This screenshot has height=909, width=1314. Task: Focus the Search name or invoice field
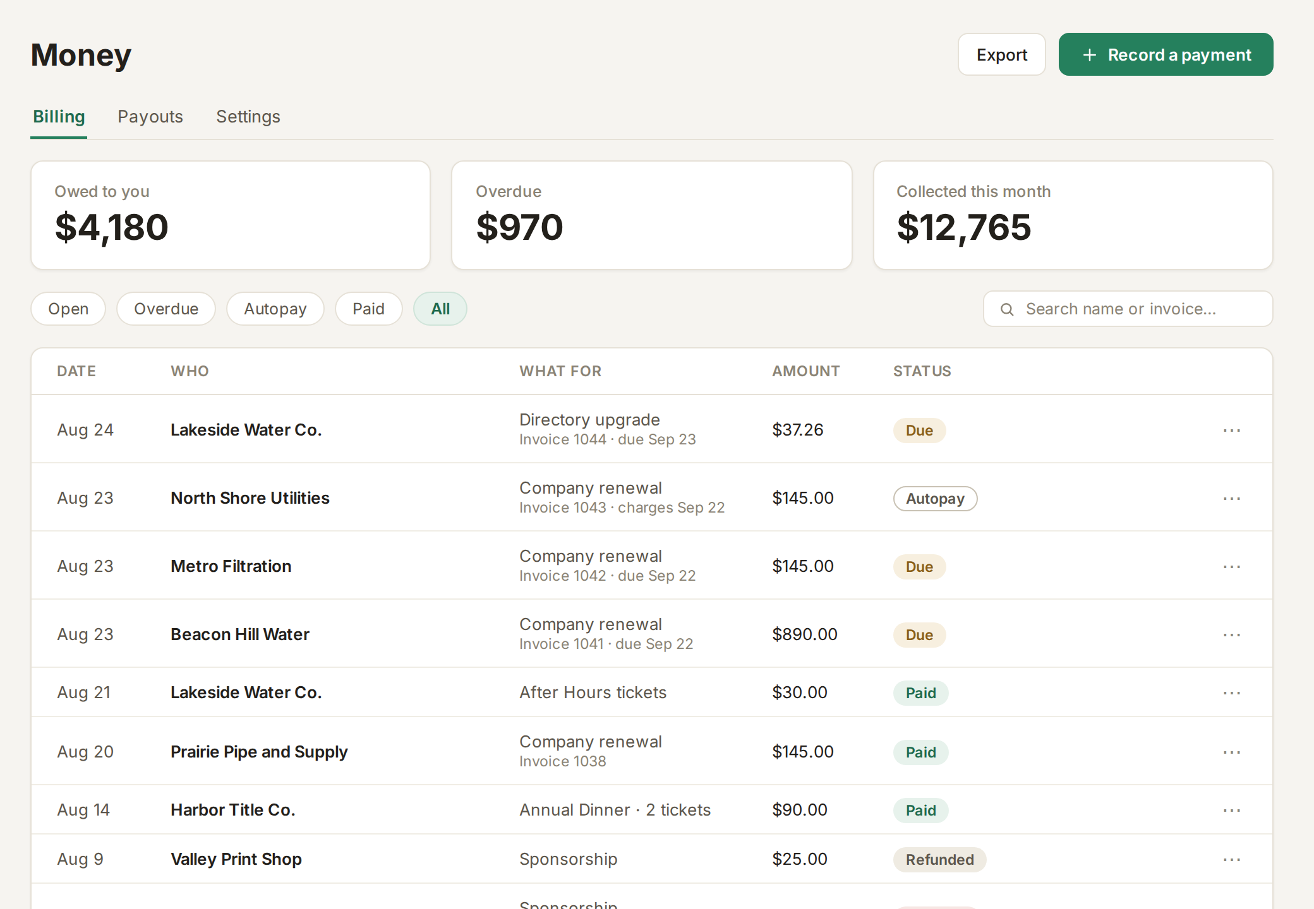1128,309
